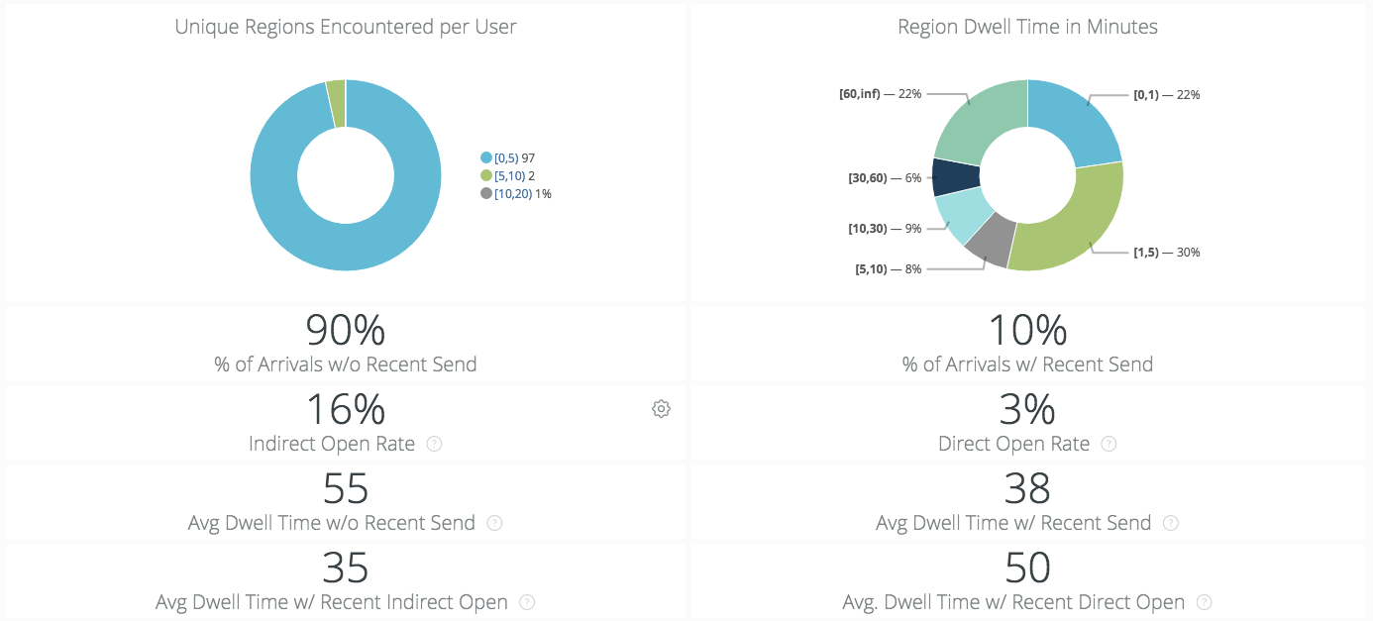Viewport: 1373px width, 621px height.
Task: Click the Unique Regions Encountered per User title
Action: [345, 27]
